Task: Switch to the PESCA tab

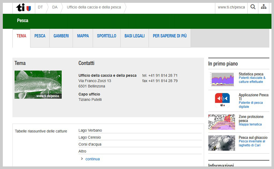Action: point(40,36)
